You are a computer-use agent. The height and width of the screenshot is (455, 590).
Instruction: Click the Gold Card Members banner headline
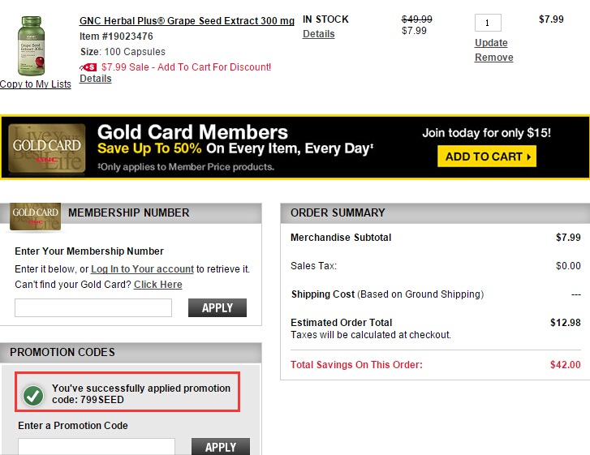pyautogui.click(x=192, y=132)
